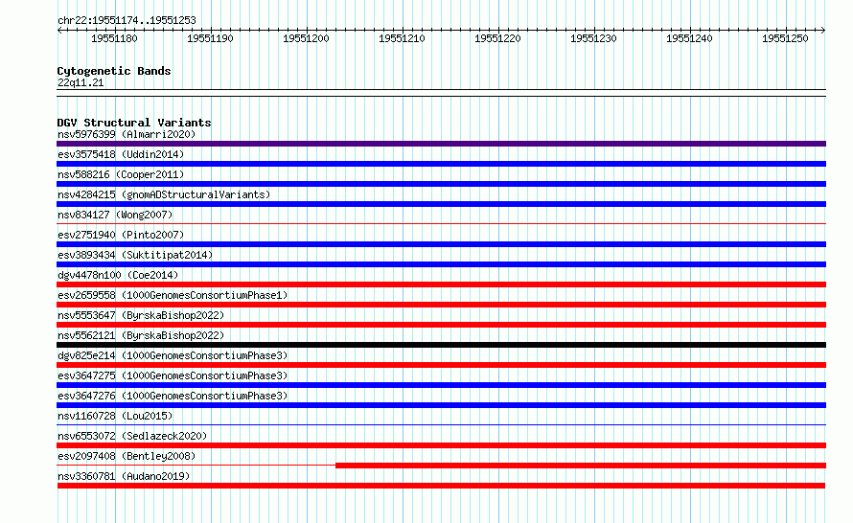853x523 pixels.
Task: Click the blue nsv4284215 gnomAD variant bar
Action: [441, 204]
